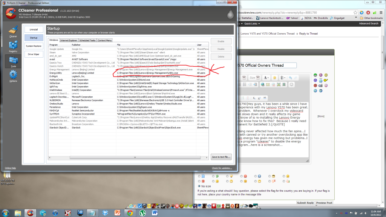Insert email link icon in editor
This screenshot has height=217, width=386.
click(268, 85)
